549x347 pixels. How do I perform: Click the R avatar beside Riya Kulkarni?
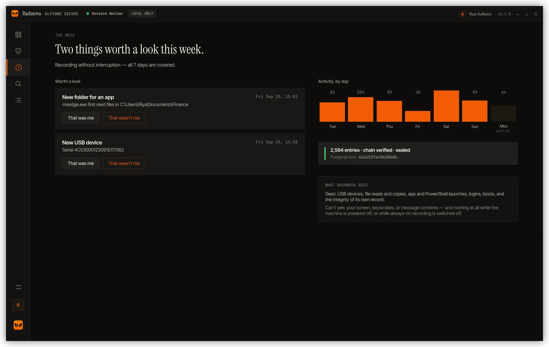[463, 14]
